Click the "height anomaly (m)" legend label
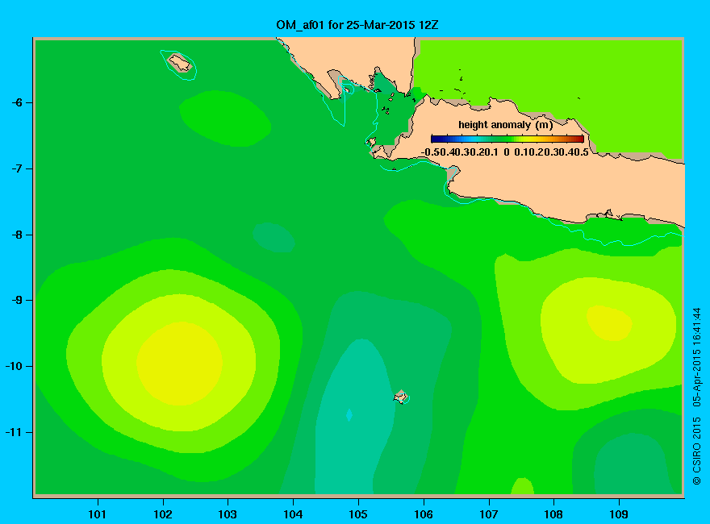The width and height of the screenshot is (710, 524). (x=505, y=125)
